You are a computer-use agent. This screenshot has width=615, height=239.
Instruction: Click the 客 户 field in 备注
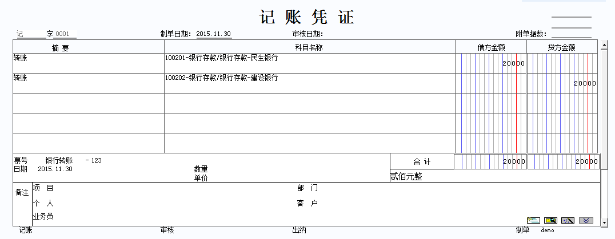click(x=307, y=204)
